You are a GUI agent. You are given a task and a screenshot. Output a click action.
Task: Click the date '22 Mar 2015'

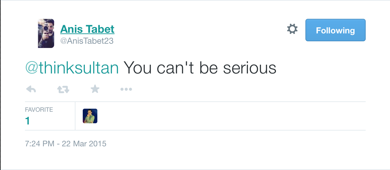pos(84,143)
